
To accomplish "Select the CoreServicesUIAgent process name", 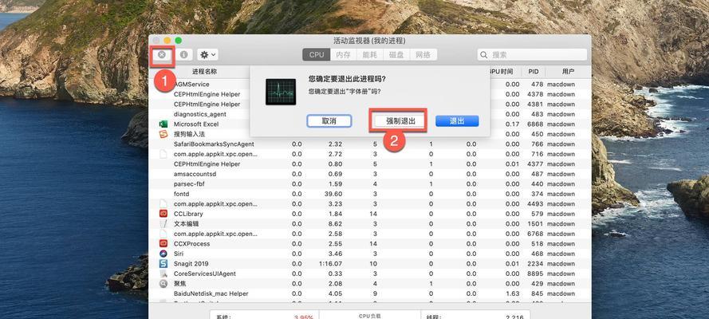I will tap(205, 274).
